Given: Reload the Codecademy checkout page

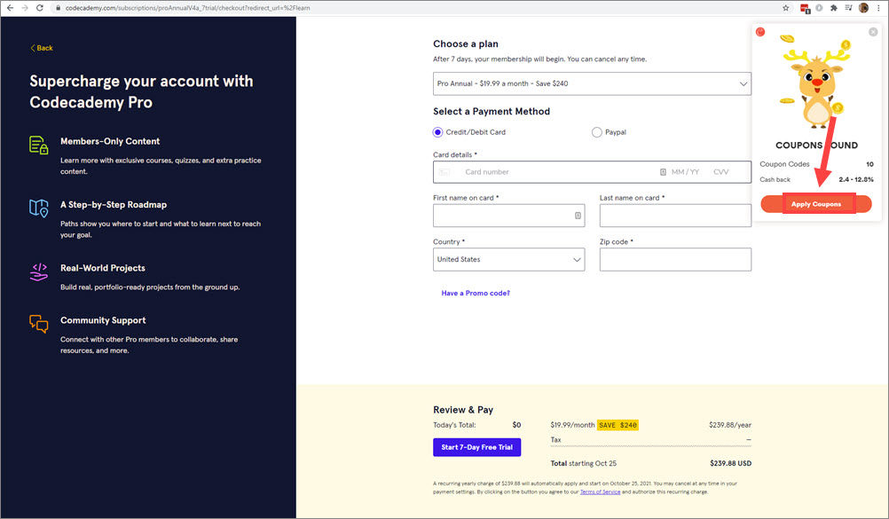Looking at the screenshot, I should pyautogui.click(x=40, y=8).
